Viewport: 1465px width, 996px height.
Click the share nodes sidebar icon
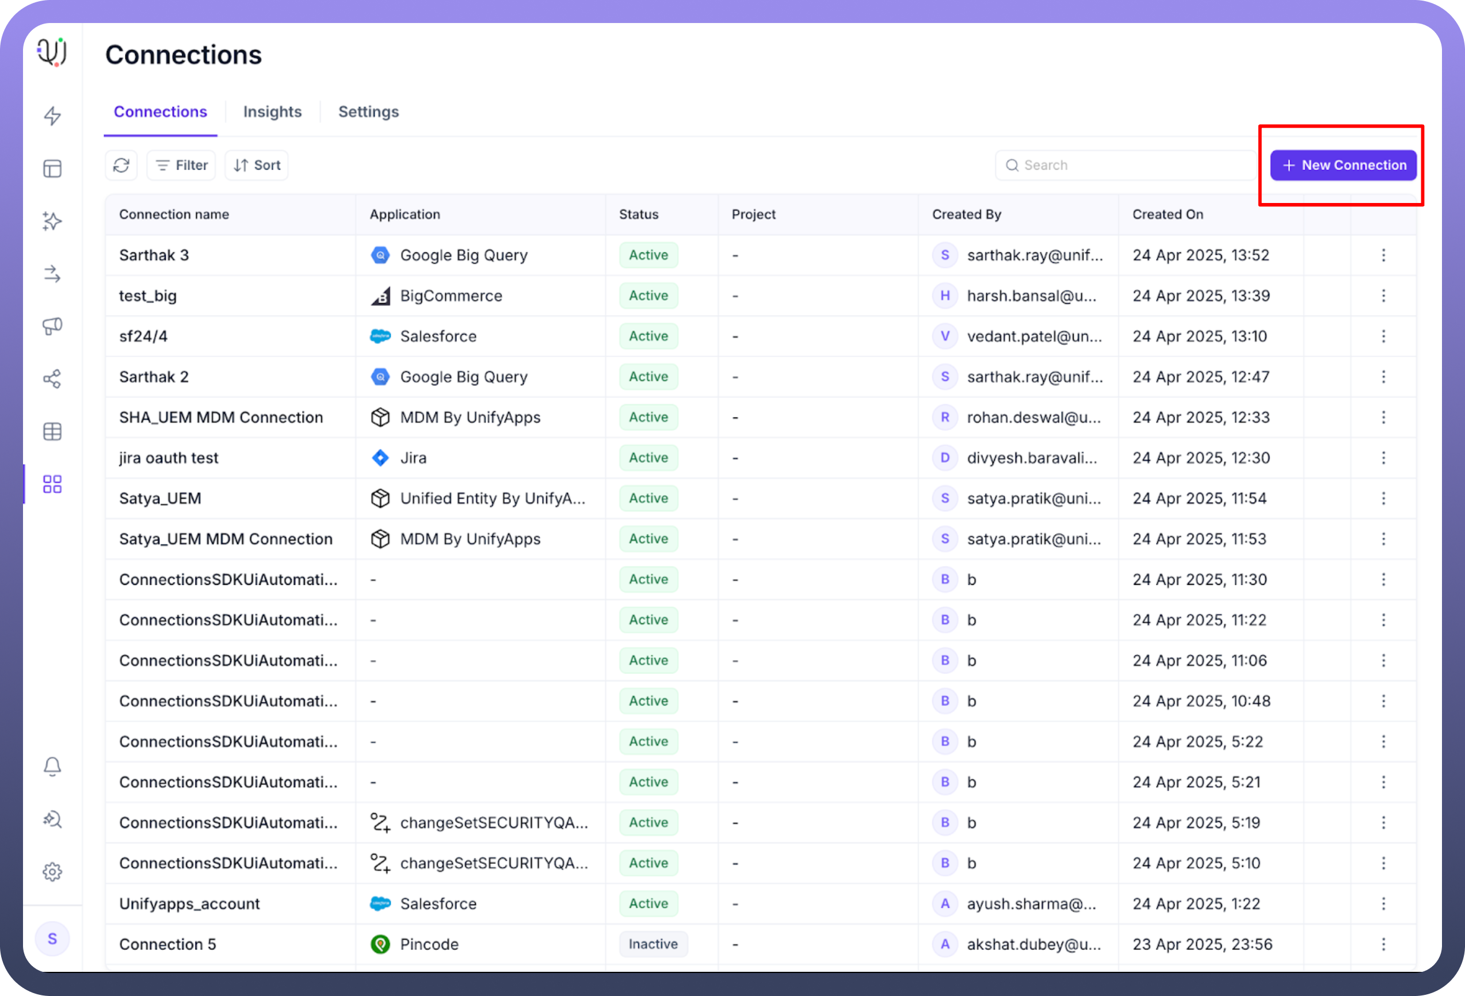[x=52, y=378]
